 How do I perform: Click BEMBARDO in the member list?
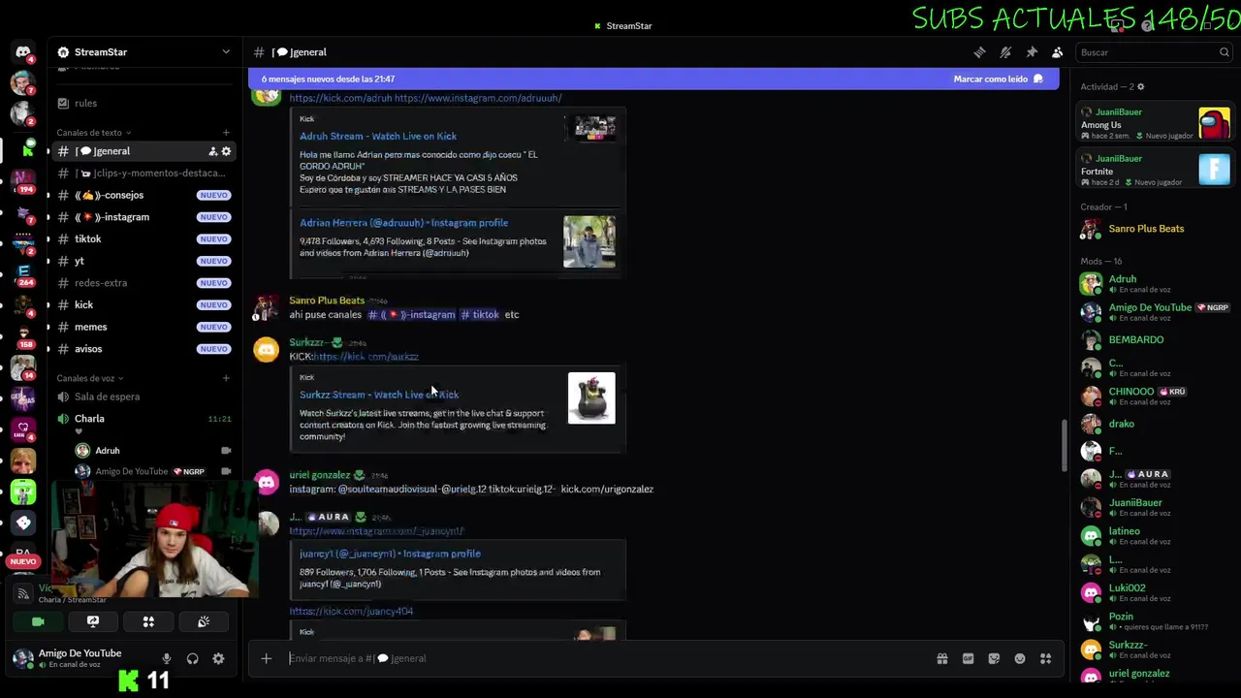pyautogui.click(x=1156, y=340)
